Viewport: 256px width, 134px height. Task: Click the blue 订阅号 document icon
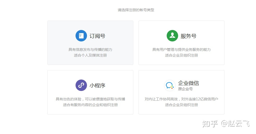click(81, 36)
